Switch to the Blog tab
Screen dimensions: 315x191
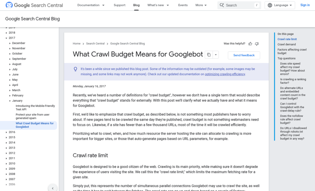(x=136, y=5)
